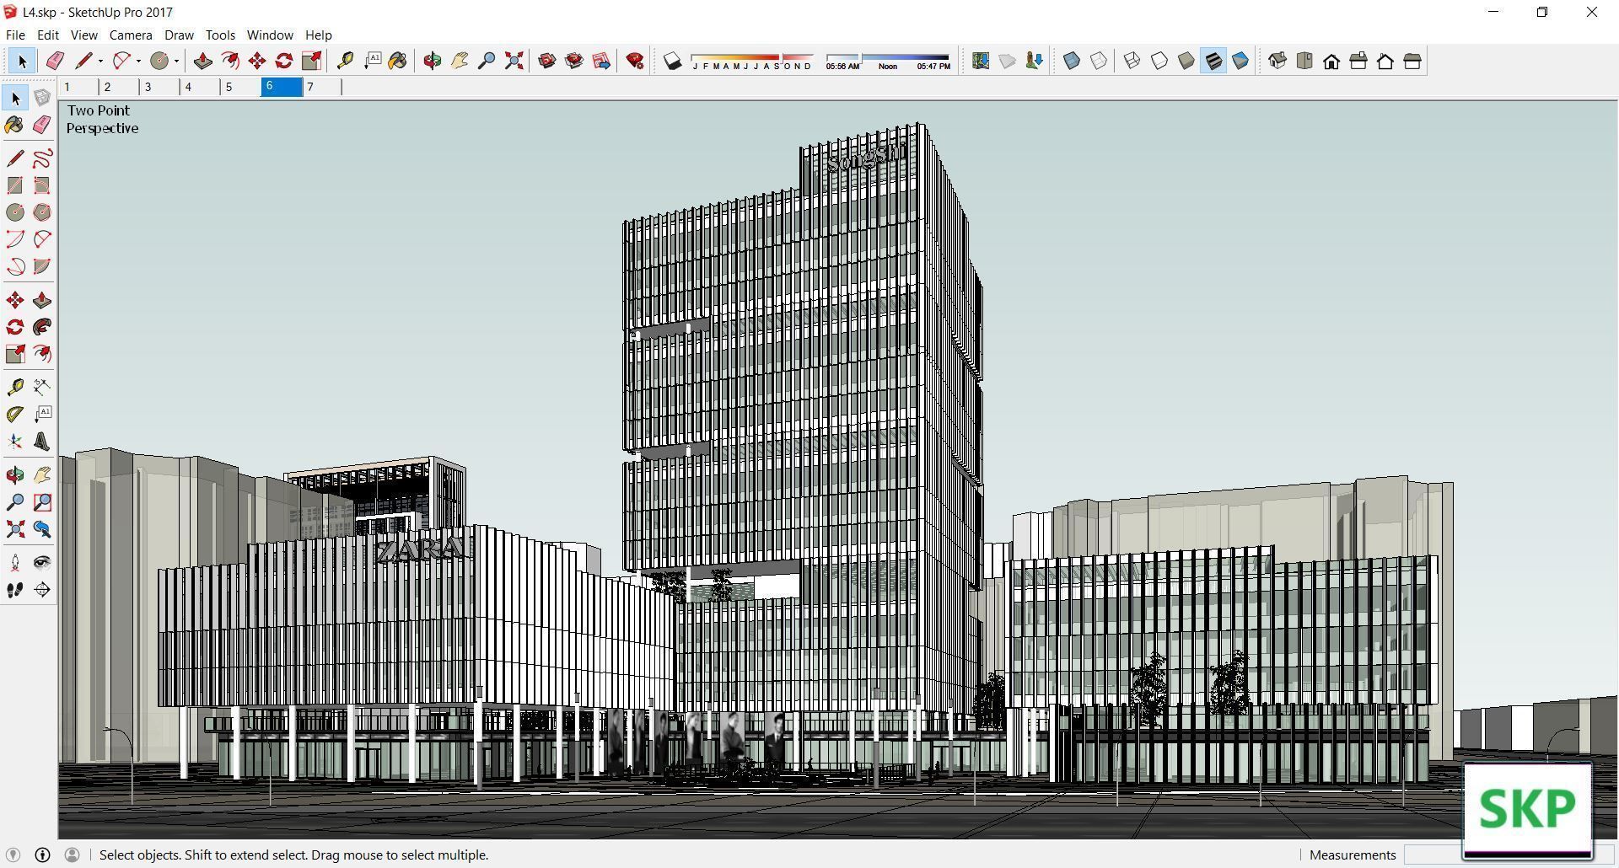Image resolution: width=1619 pixels, height=868 pixels.
Task: Toggle X-ray face style
Action: tap(1072, 61)
